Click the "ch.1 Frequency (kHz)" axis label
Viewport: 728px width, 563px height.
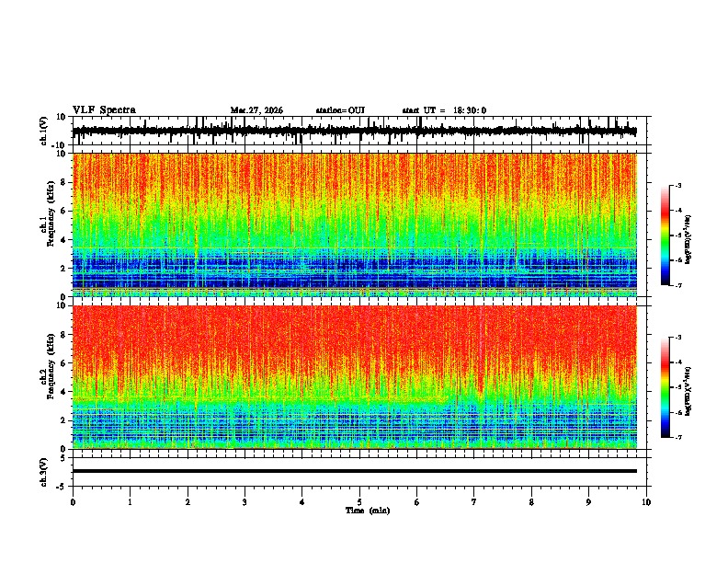click(48, 213)
